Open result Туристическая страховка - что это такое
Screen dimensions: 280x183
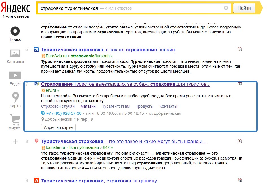click(123, 142)
